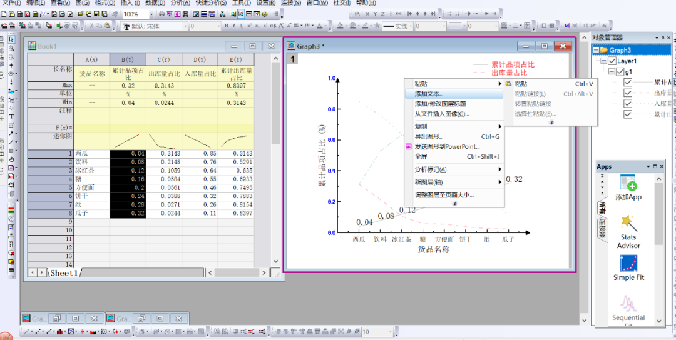Choose 导出图形... from context menu
Image resolution: width=676 pixels, height=340 pixels.
tap(454, 137)
